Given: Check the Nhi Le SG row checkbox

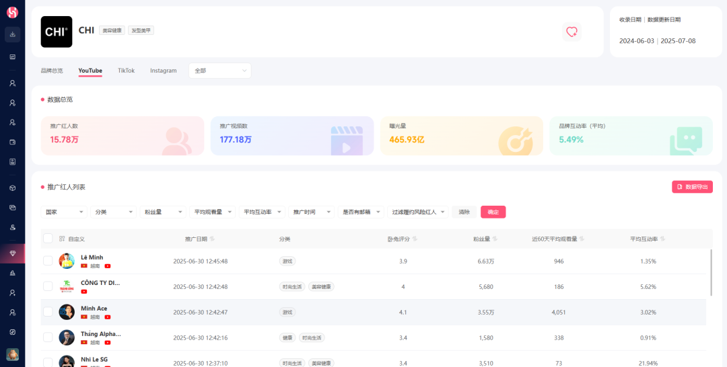Looking at the screenshot, I should point(48,362).
